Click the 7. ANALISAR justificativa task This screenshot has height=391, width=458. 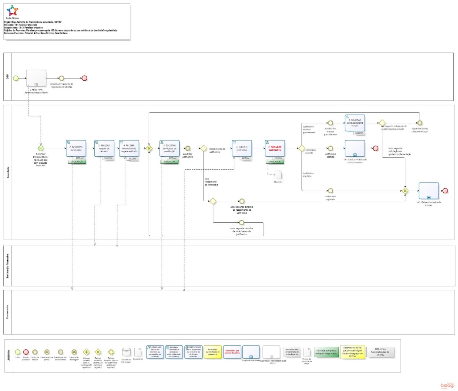coord(275,148)
